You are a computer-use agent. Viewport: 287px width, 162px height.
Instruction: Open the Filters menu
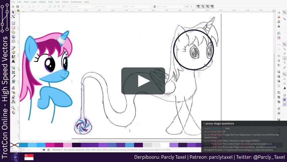click(x=65, y=2)
